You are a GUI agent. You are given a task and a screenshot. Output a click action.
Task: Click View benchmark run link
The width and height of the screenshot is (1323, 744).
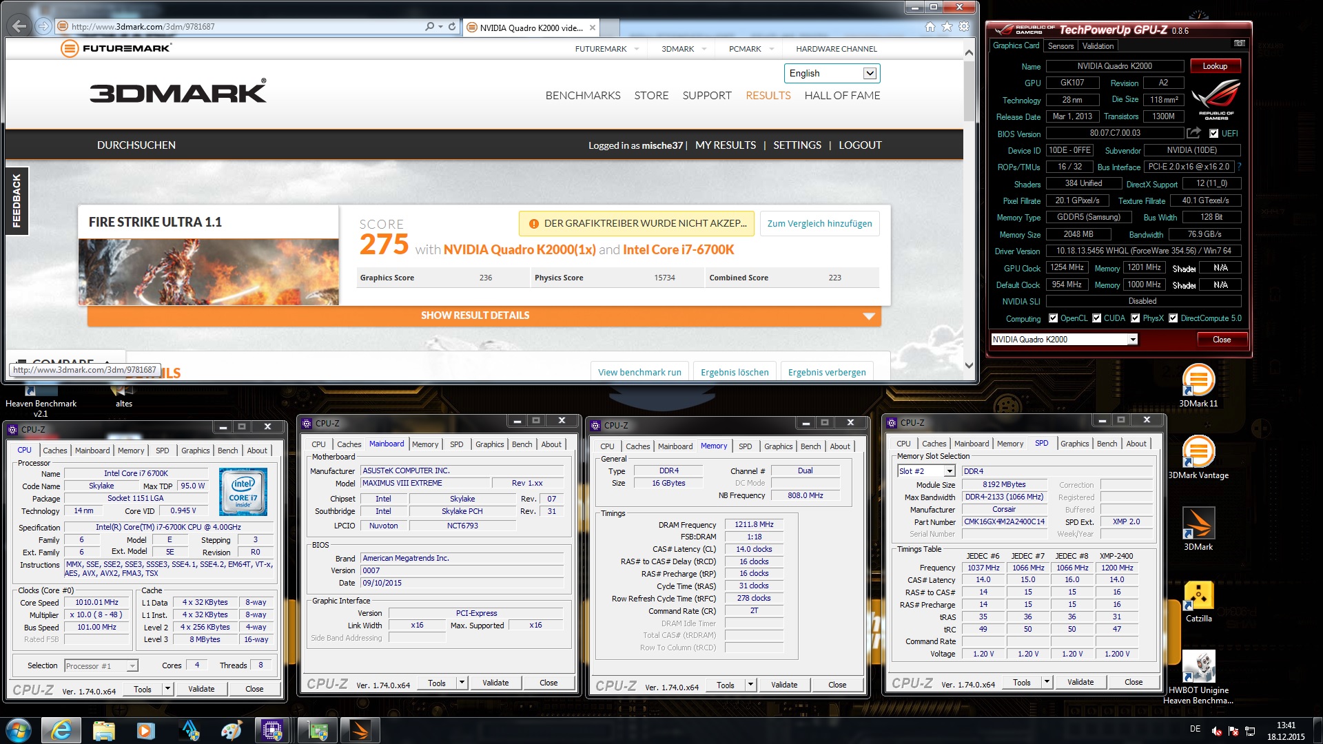tap(639, 372)
